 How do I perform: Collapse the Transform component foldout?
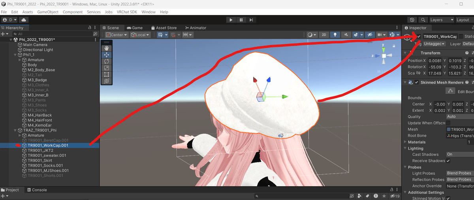pos(405,53)
